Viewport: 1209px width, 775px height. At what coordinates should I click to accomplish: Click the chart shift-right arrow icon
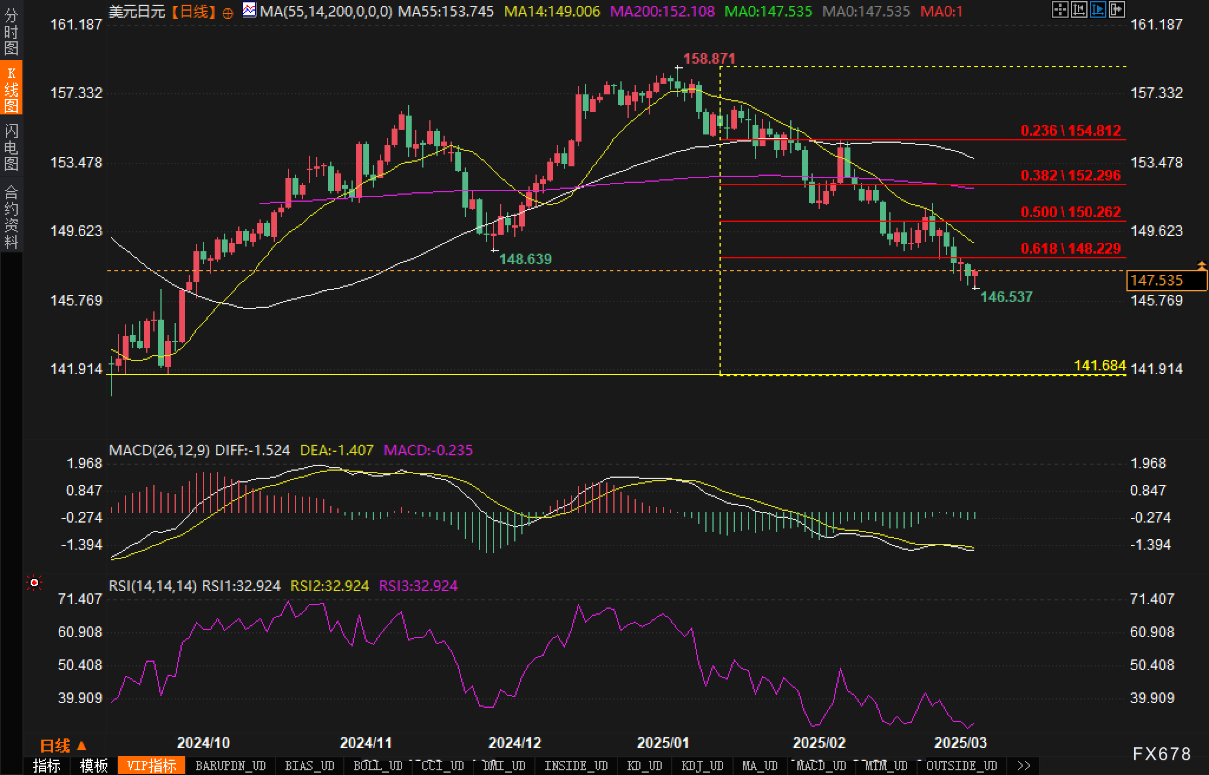click(x=1116, y=9)
